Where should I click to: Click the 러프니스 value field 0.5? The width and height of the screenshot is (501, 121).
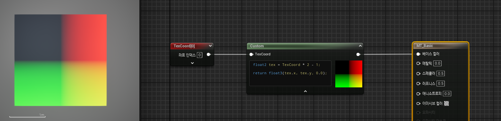(x=441, y=84)
